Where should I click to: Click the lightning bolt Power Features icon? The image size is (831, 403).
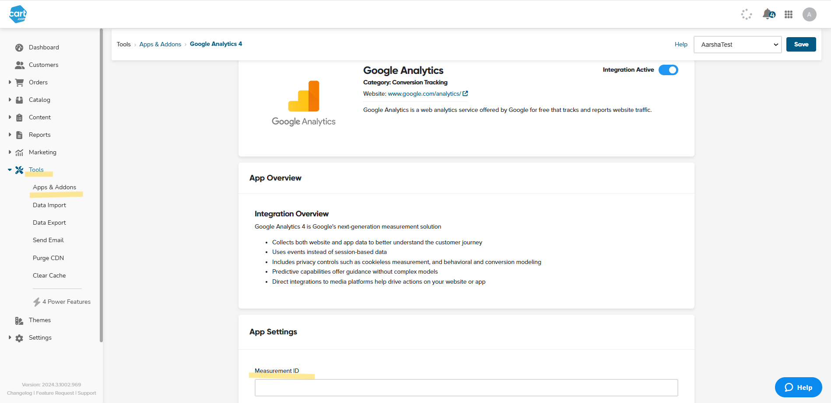point(37,302)
